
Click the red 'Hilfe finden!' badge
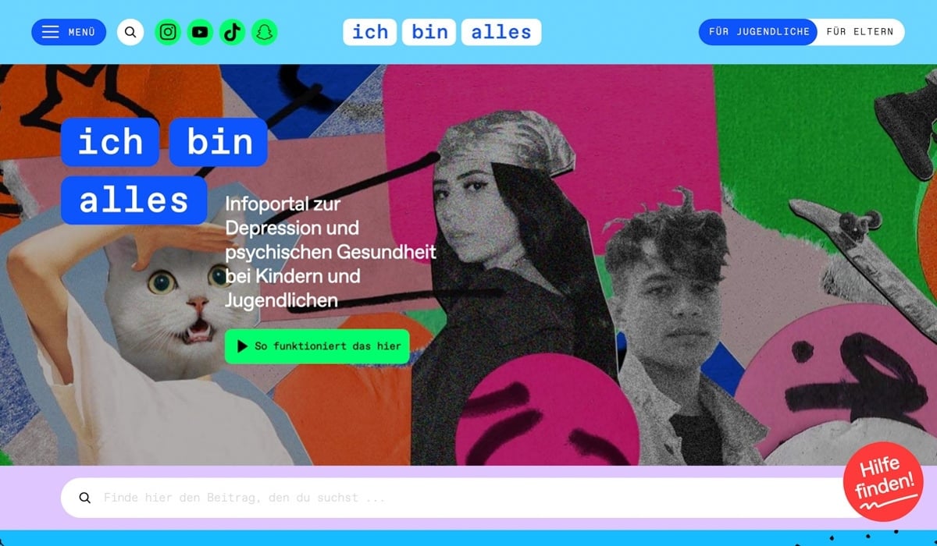884,481
